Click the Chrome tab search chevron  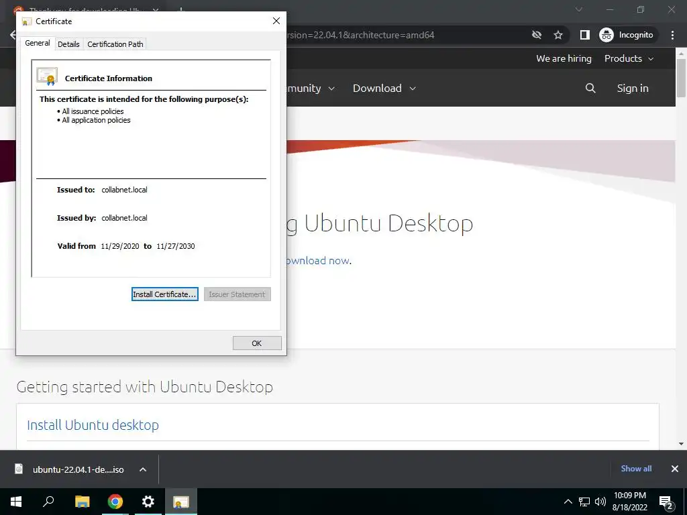tap(579, 9)
